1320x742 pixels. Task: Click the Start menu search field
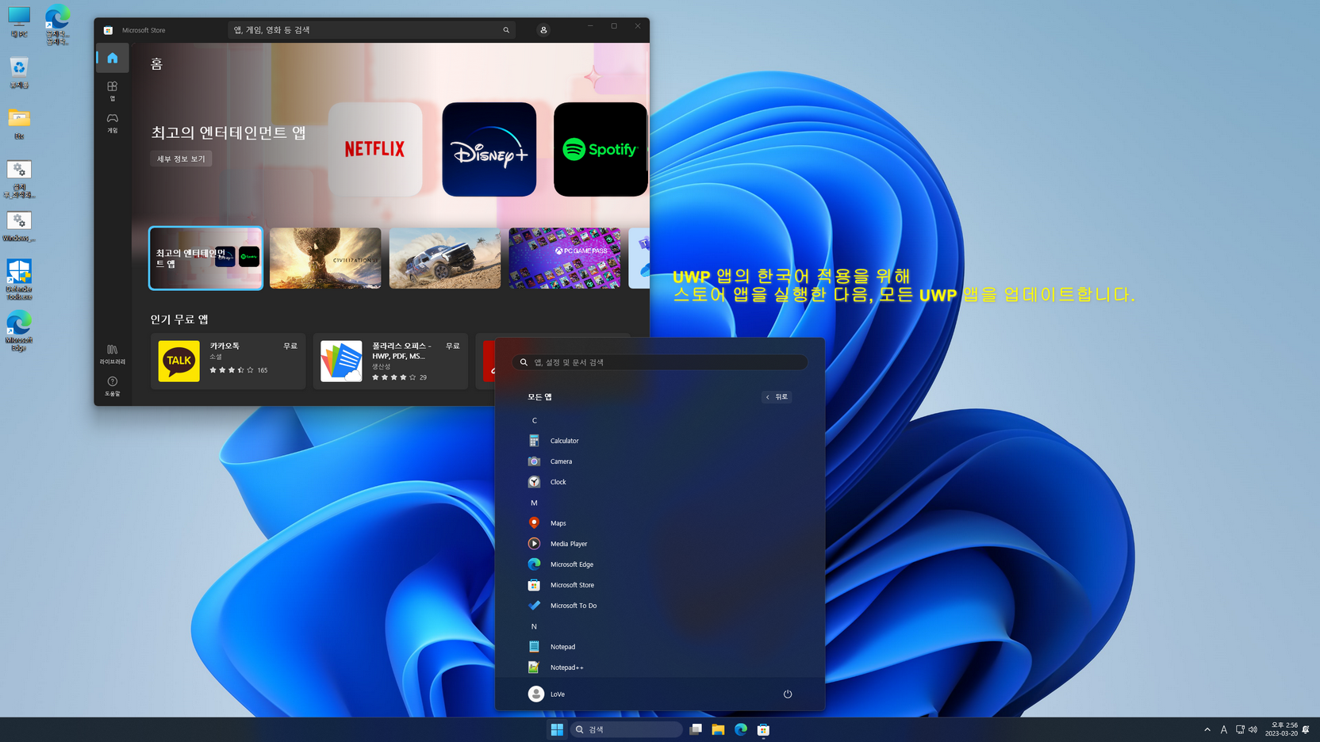coord(660,362)
